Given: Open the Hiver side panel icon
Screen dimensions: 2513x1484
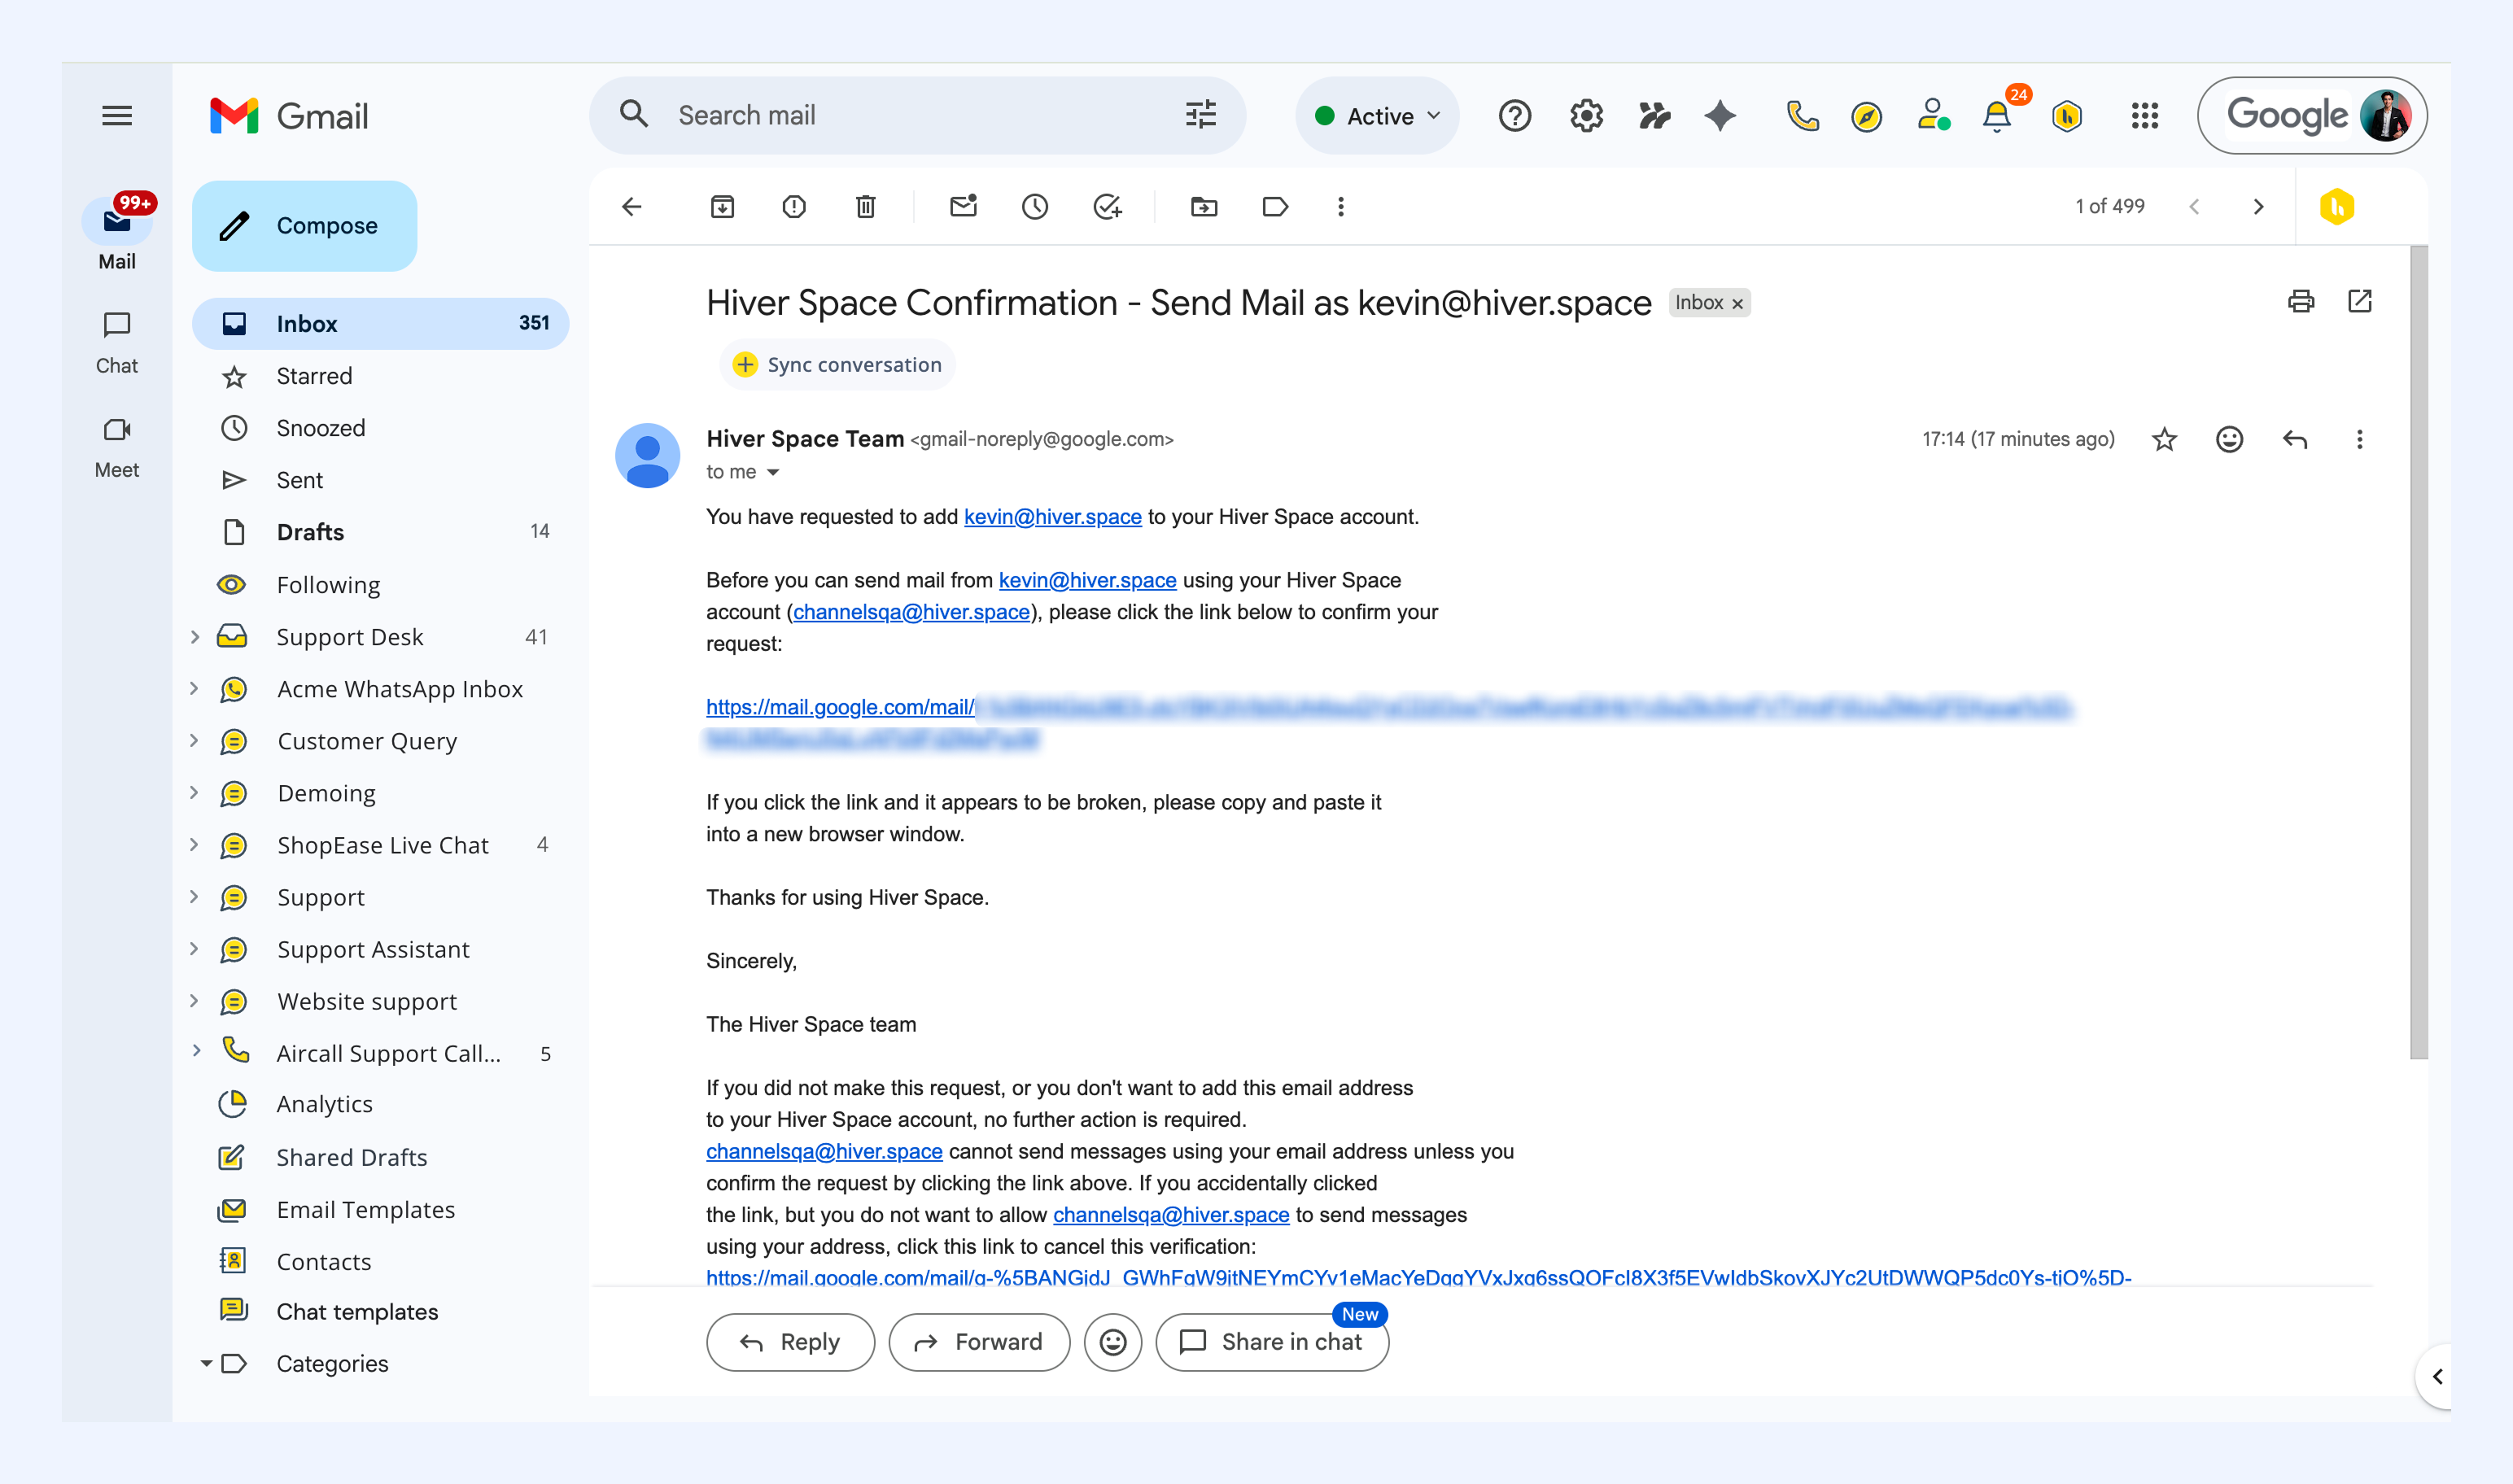Looking at the screenshot, I should 2337,207.
